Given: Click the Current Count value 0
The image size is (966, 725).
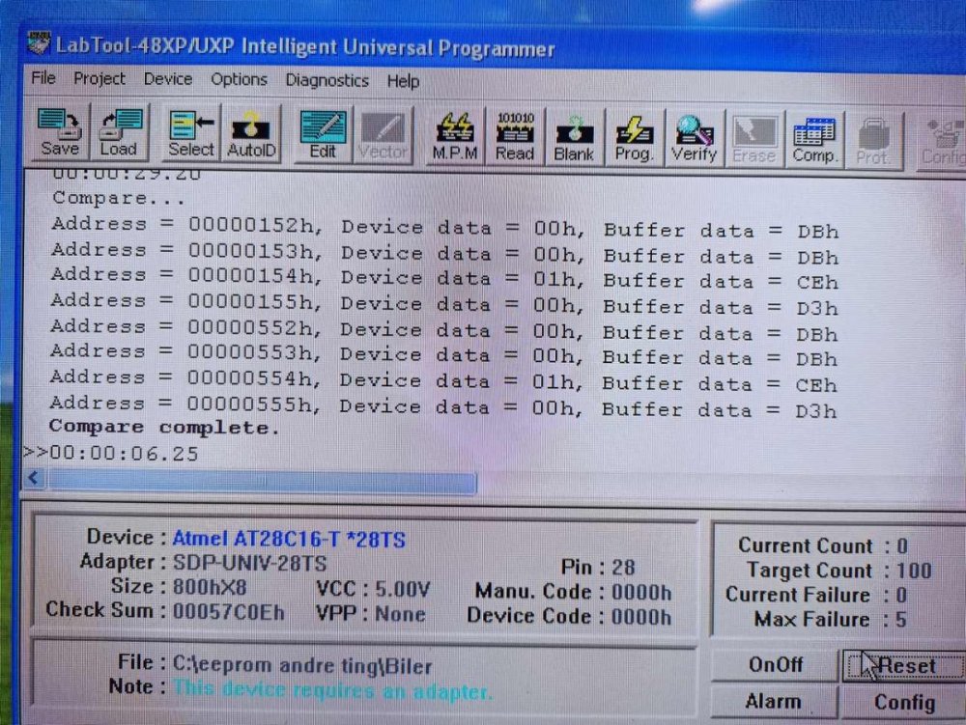Looking at the screenshot, I should (902, 545).
